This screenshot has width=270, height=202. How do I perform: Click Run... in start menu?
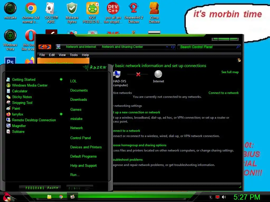click(75, 175)
